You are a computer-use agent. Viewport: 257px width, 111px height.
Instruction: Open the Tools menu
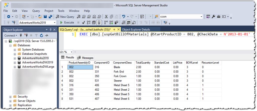pos(61,11)
